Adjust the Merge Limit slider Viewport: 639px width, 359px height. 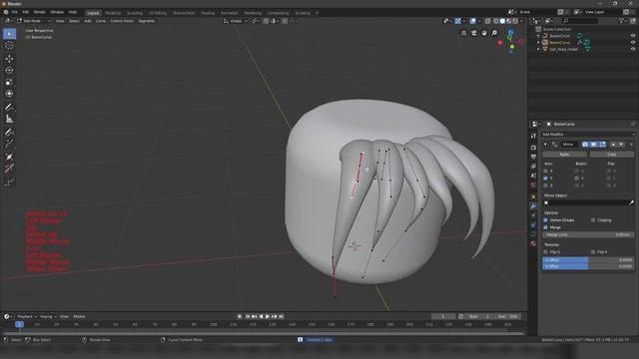tap(588, 235)
